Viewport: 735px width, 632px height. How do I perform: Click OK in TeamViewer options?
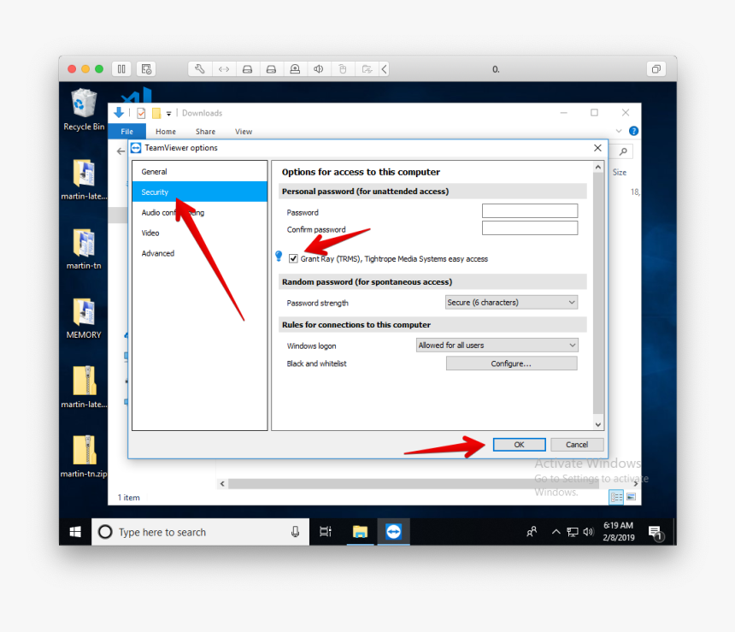coord(520,445)
